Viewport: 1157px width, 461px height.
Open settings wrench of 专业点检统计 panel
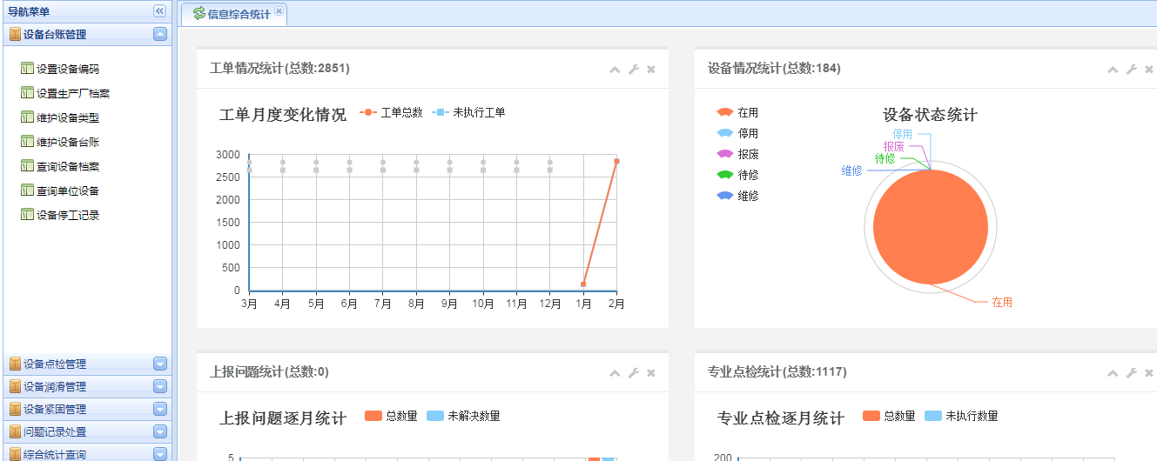point(1131,373)
